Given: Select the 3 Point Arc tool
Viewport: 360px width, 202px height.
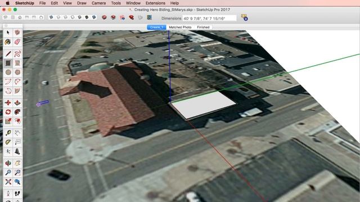Looking at the screenshot, I should tap(8, 91).
